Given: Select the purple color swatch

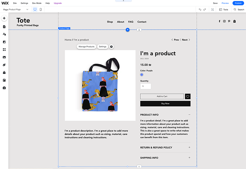Looking at the screenshot, I should pyautogui.click(x=142, y=74).
